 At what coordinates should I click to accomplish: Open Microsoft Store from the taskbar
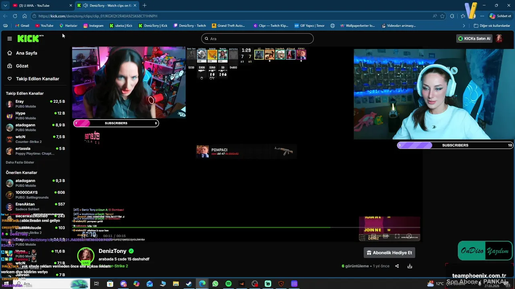[110, 284]
